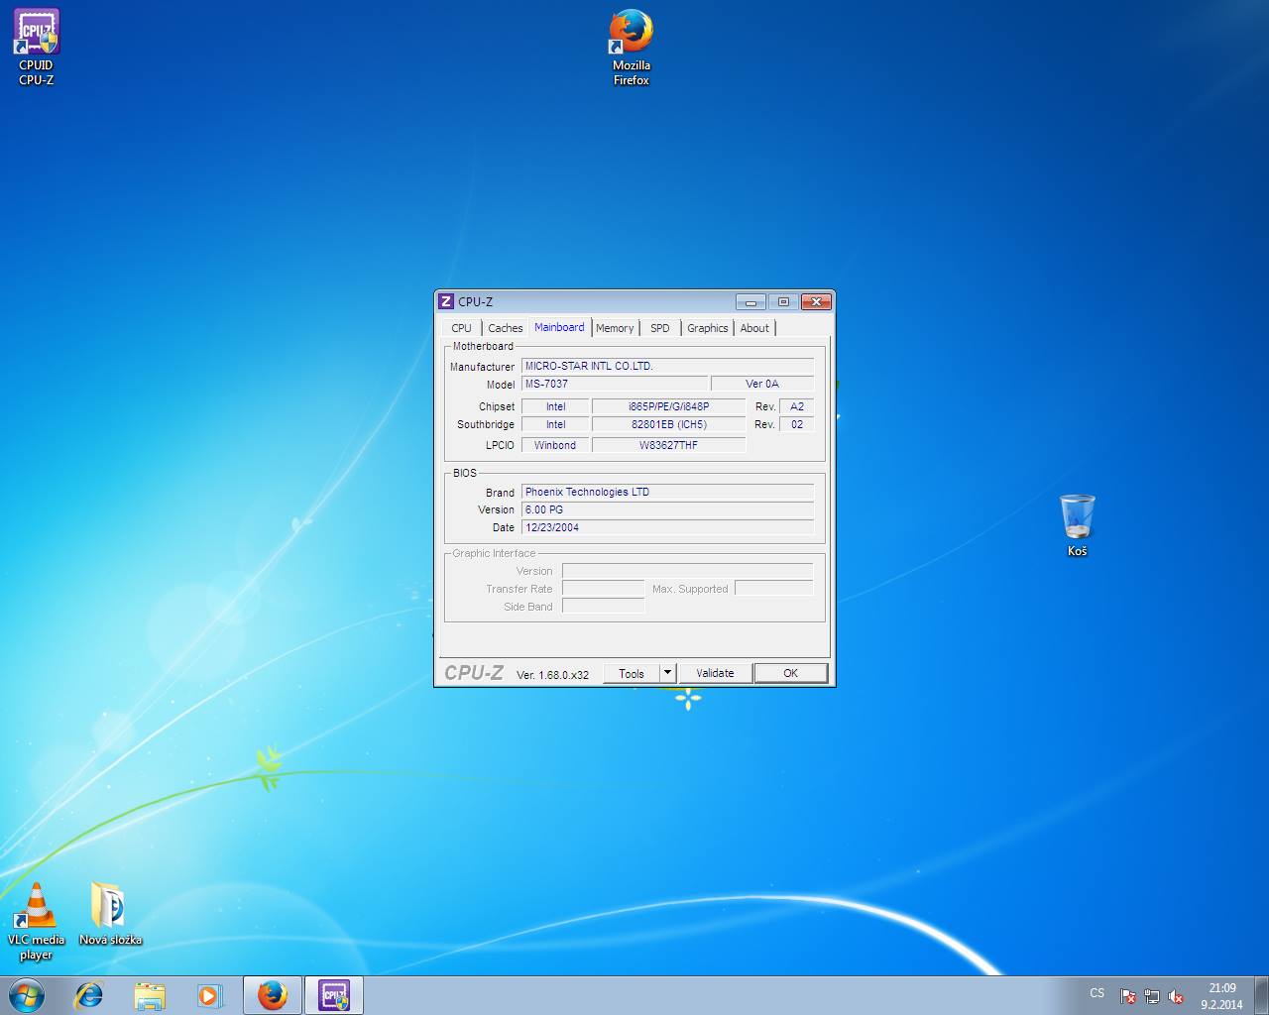The image size is (1269, 1015).
Task: Click the Show desktop strip at taskbar end
Action: pos(1261,995)
